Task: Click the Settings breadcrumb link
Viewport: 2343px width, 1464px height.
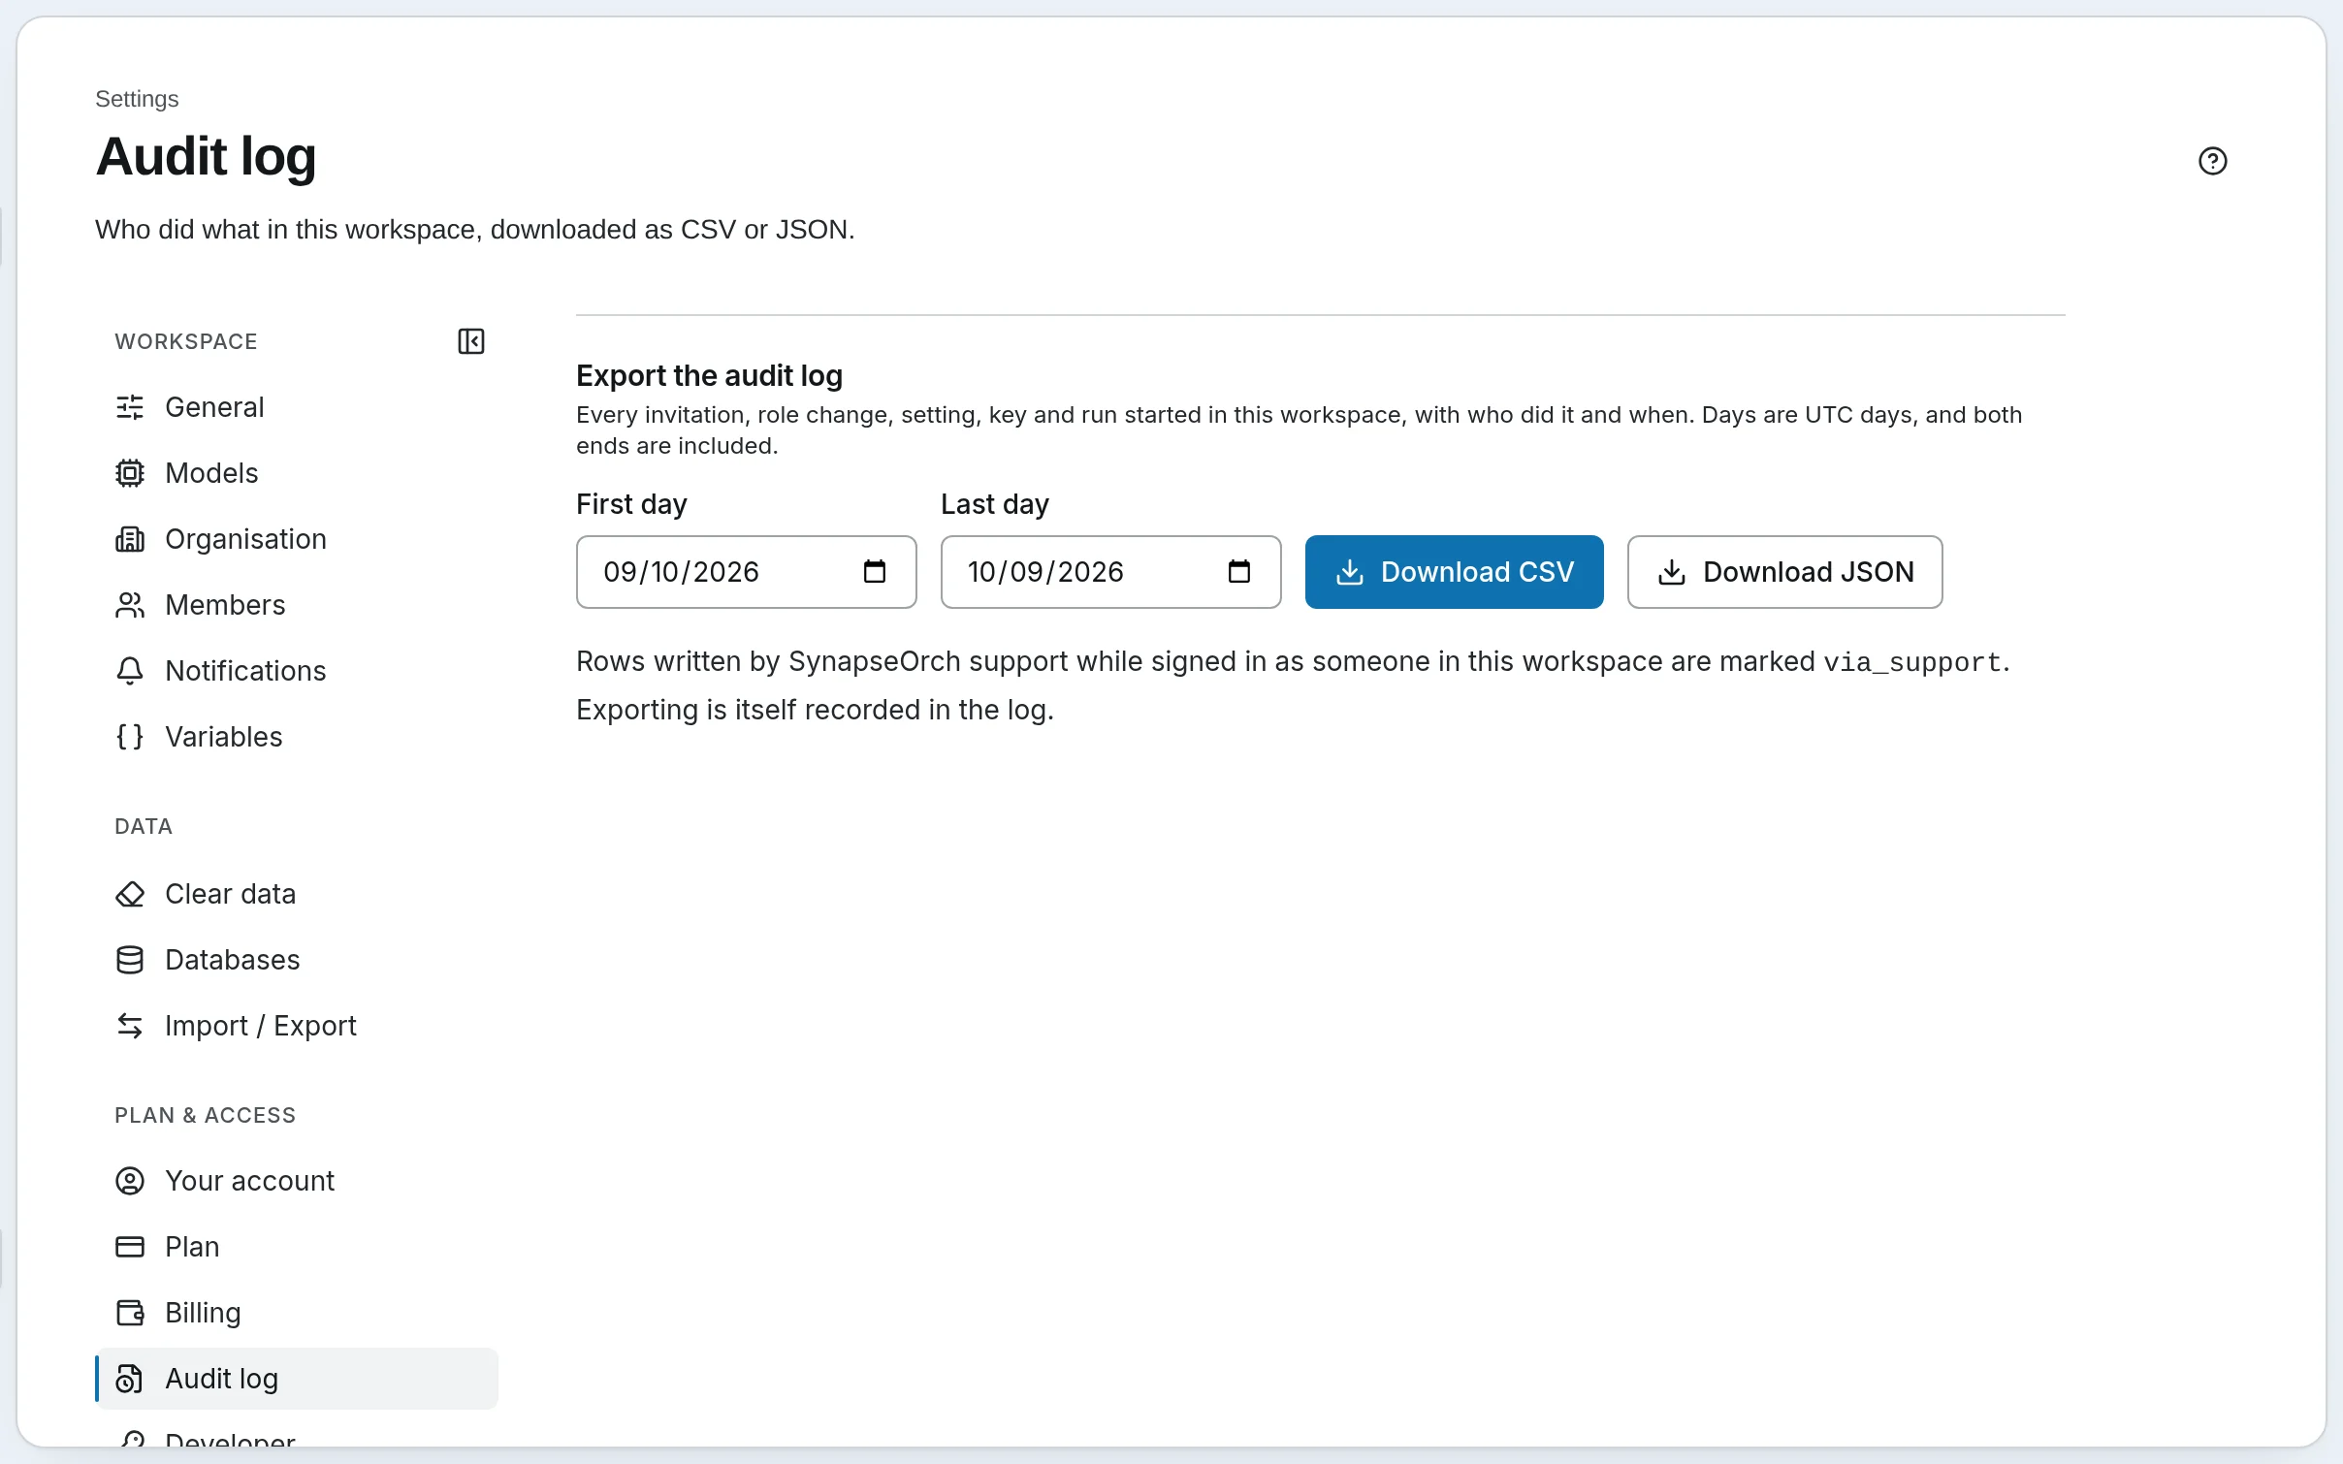Action: 137,99
